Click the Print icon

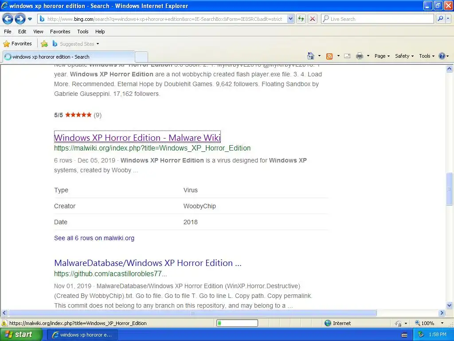pos(359,56)
